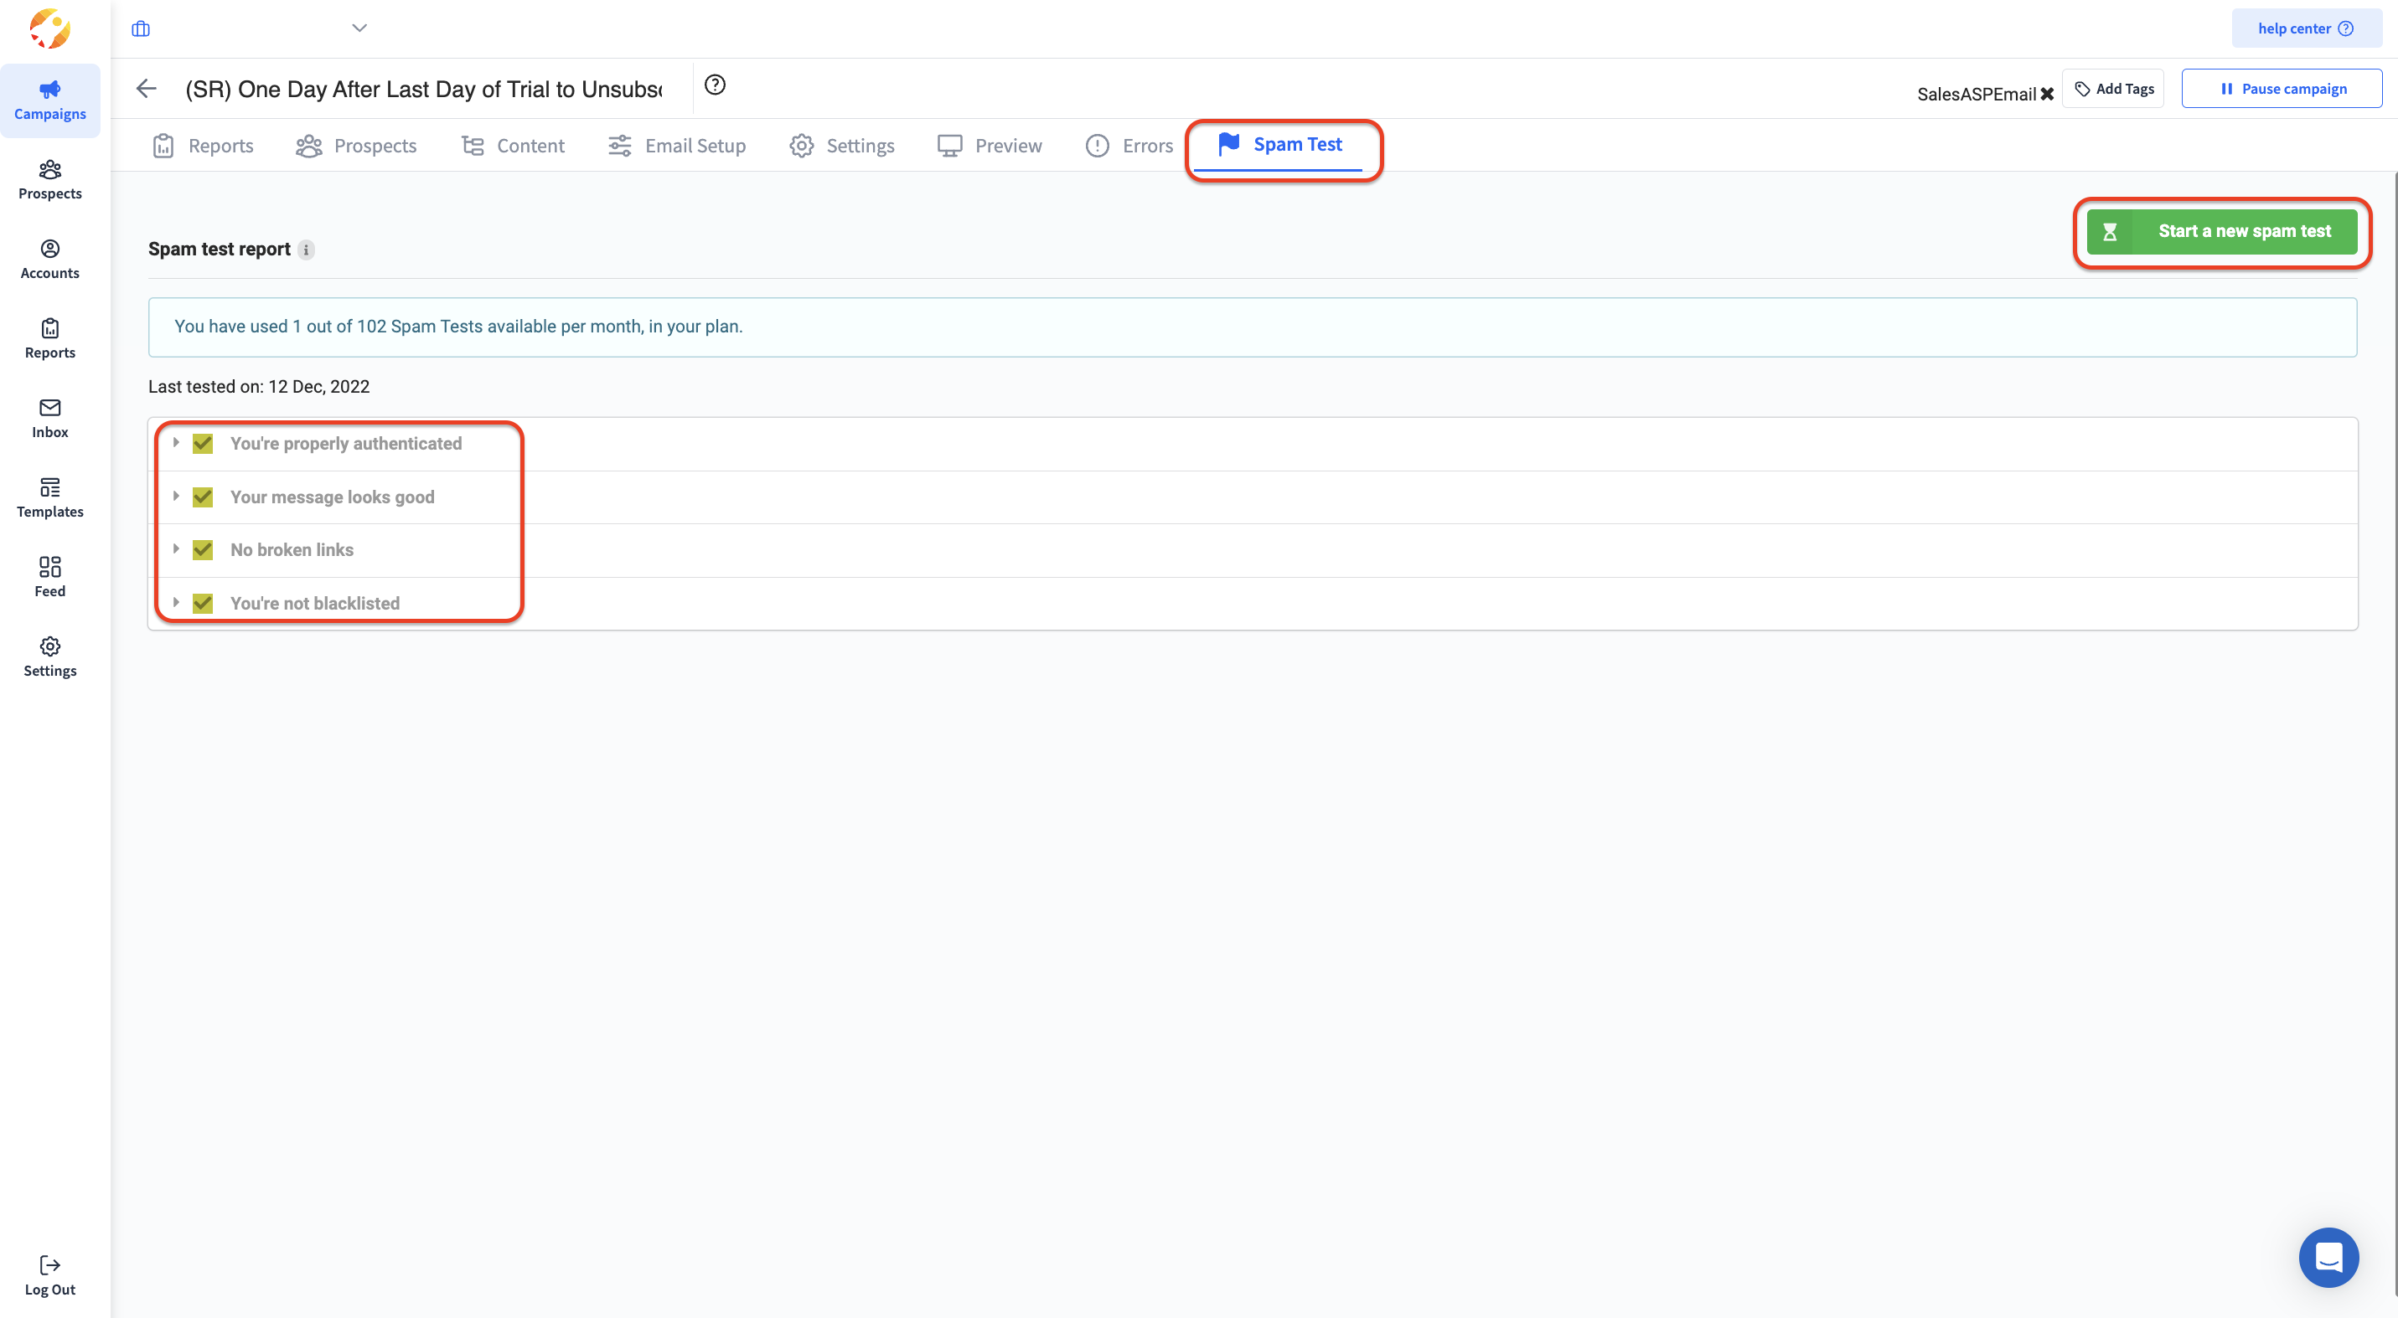The image size is (2398, 1318).
Task: Go to Inbox in the sidebar
Action: (50, 418)
